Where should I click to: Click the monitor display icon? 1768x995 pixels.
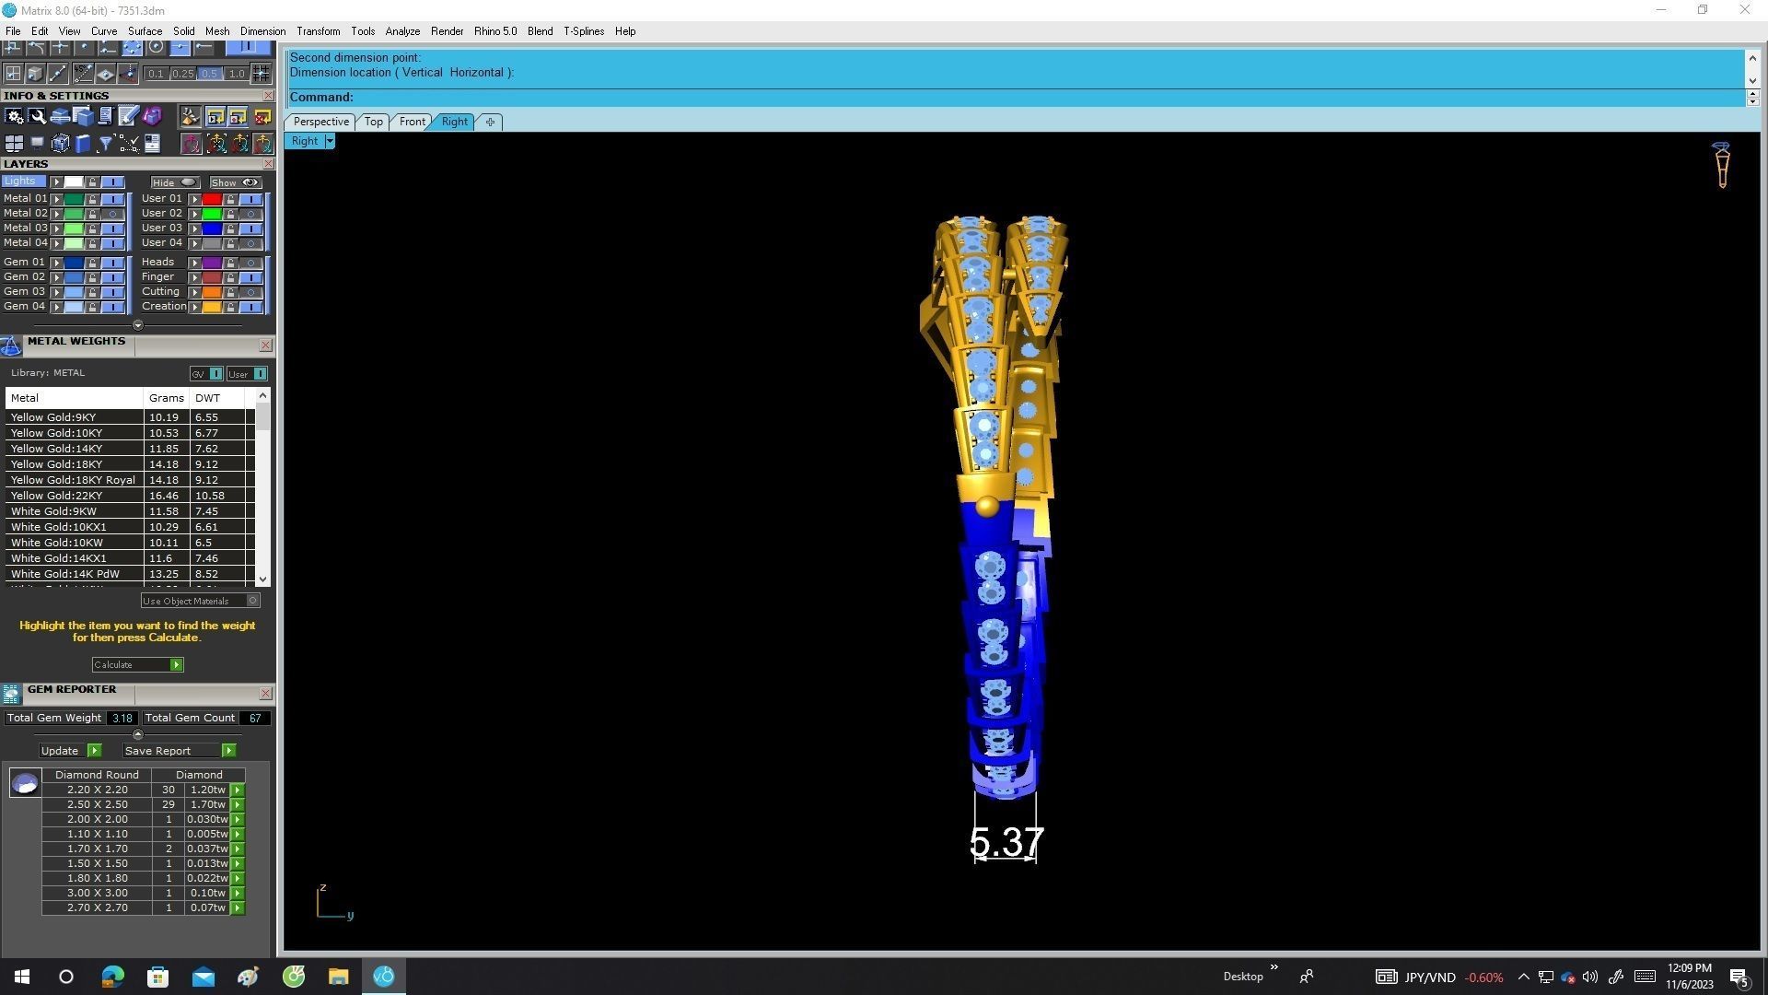click(37, 143)
